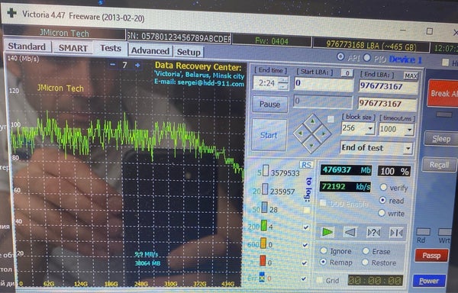Viewport: 458px width, 293px height.
Task: Toggle the Grid checkbox
Action: pyautogui.click(x=320, y=280)
